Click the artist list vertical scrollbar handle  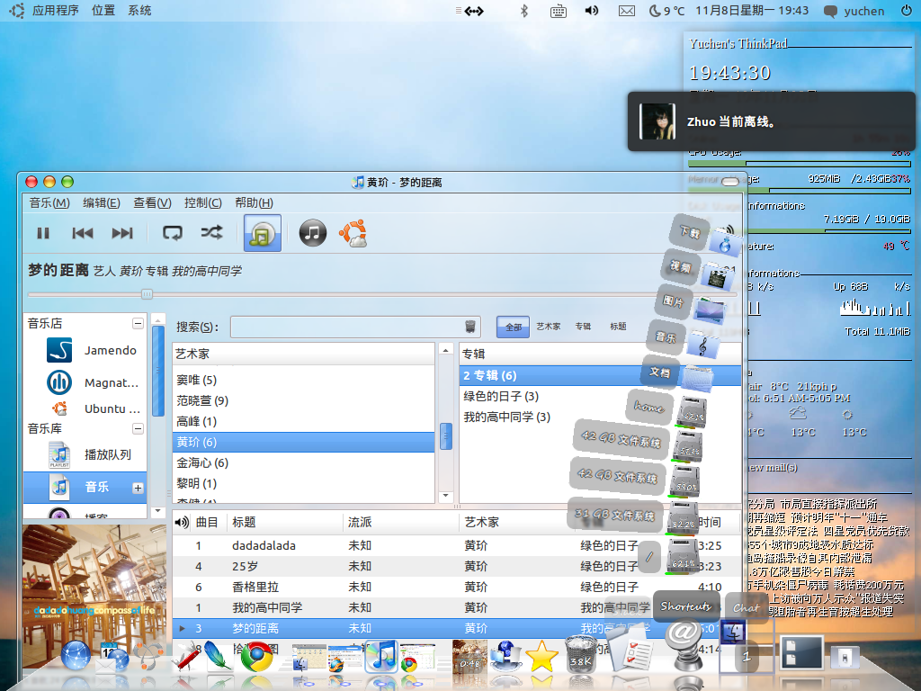pos(446,436)
